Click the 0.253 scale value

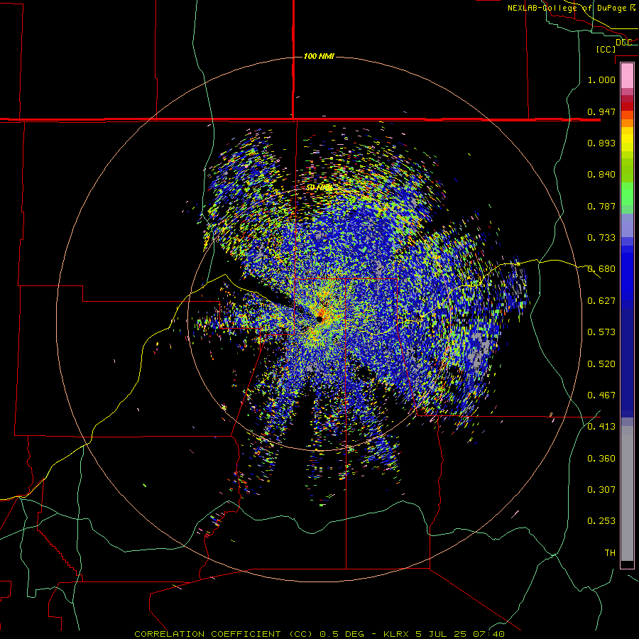pos(601,521)
